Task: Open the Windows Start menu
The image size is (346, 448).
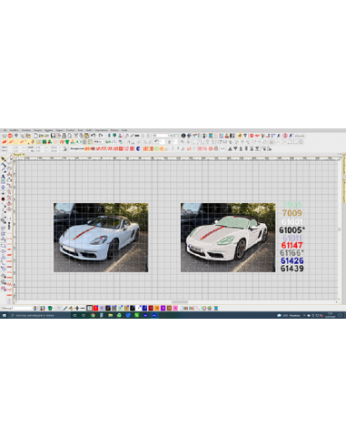Action: click(x=4, y=315)
